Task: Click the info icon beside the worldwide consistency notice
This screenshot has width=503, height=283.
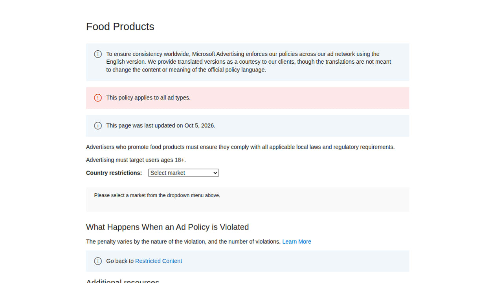Action: pyautogui.click(x=98, y=54)
